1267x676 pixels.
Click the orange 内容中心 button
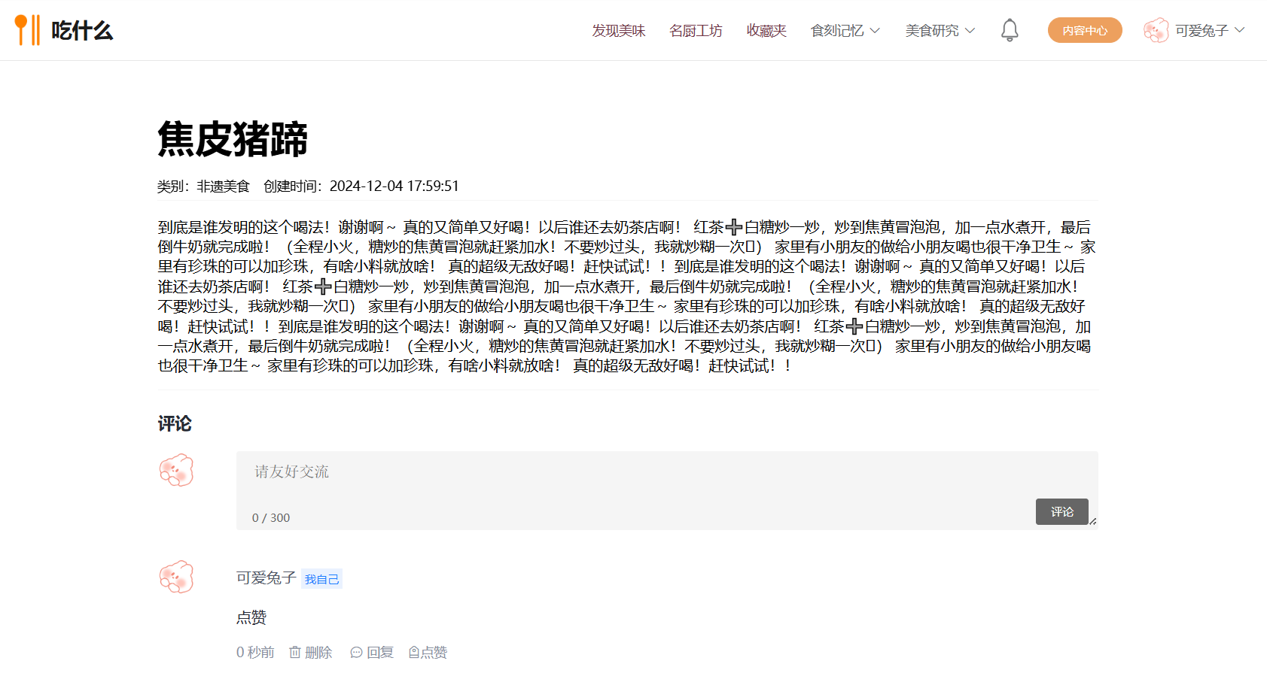1085,30
